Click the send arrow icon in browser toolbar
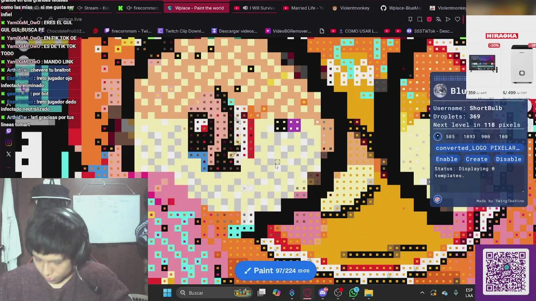 [448, 19]
